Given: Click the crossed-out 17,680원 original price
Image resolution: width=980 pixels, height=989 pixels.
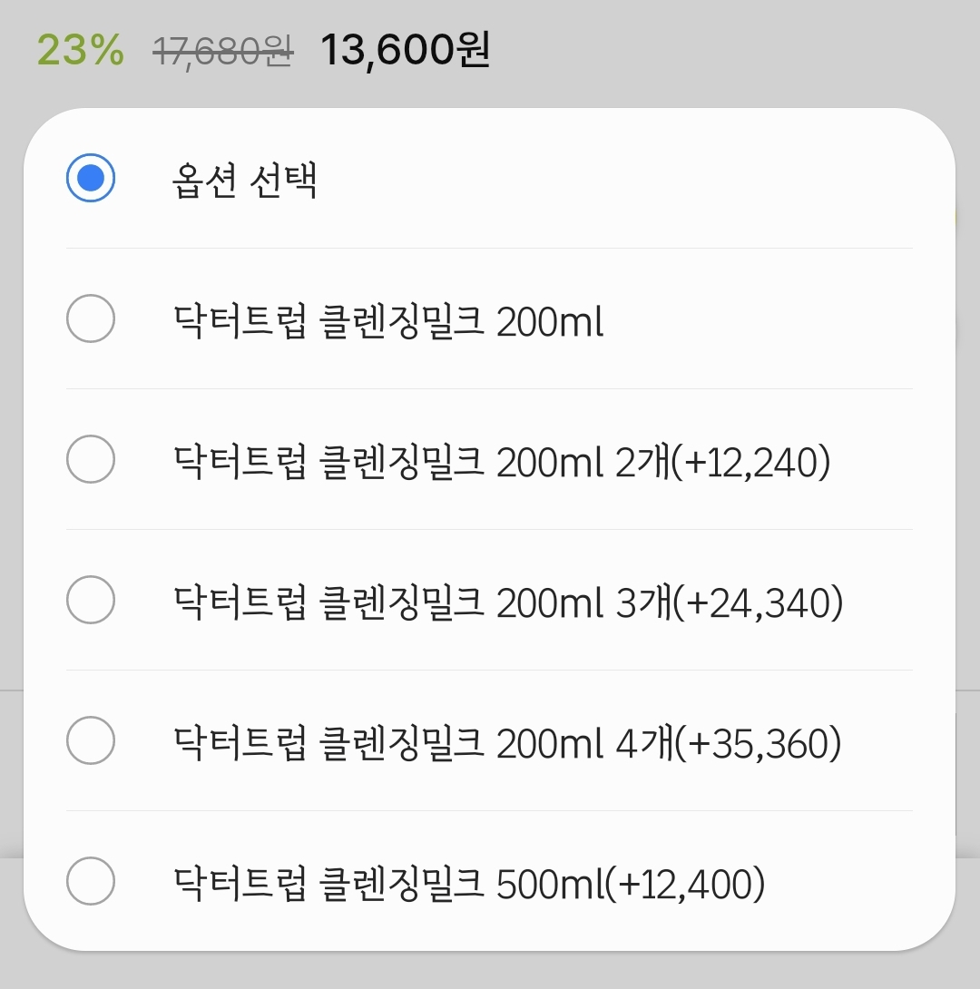Looking at the screenshot, I should coord(222,53).
